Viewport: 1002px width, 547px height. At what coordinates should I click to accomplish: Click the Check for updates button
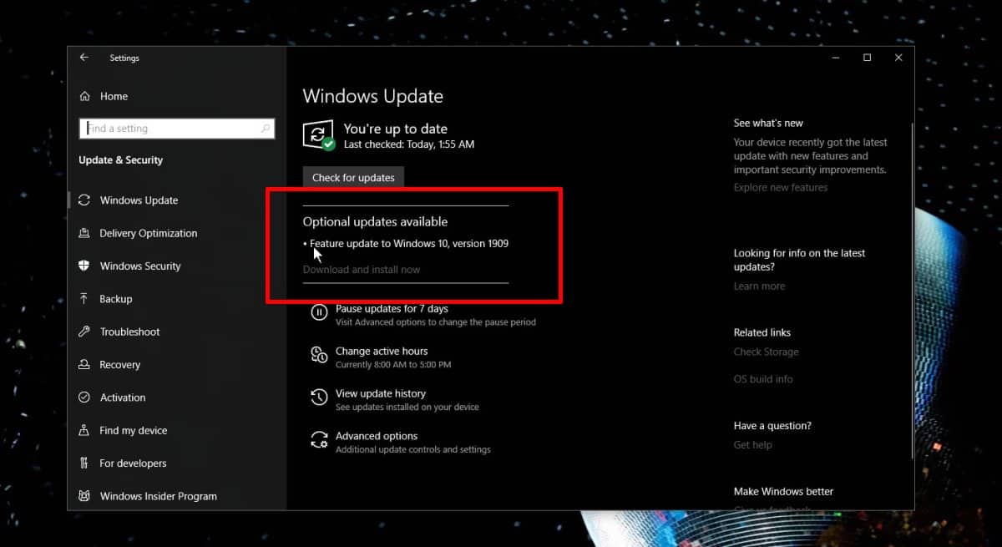pos(353,177)
